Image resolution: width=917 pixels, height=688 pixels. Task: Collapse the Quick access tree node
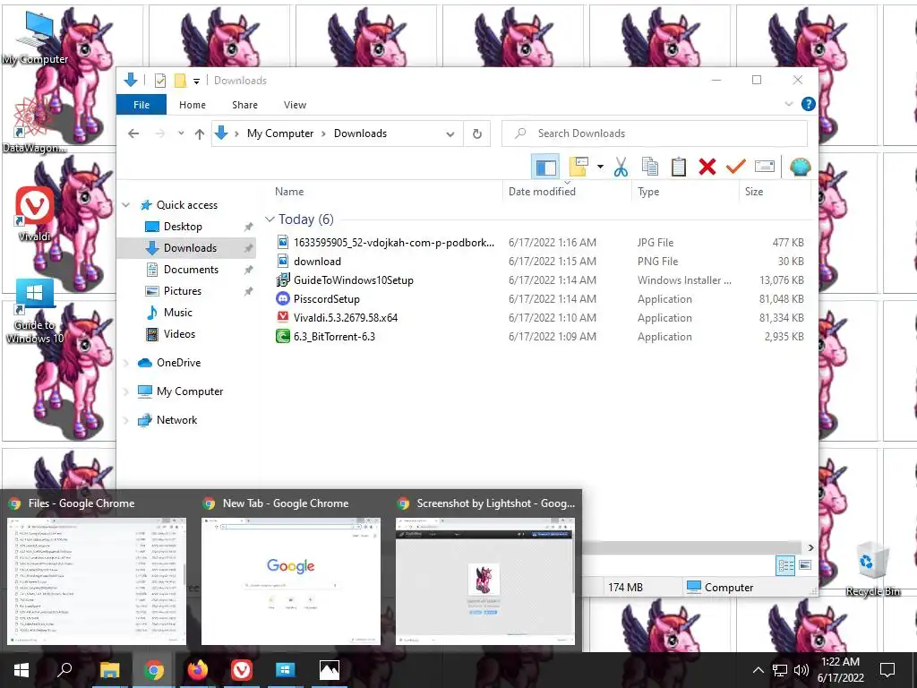(125, 205)
